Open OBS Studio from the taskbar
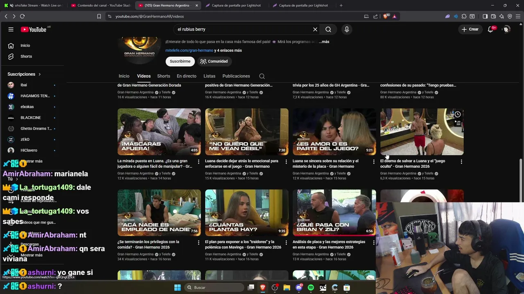The image size is (524, 294). pos(275,287)
